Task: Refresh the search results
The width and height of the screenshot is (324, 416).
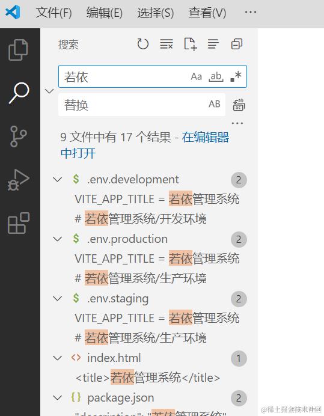Action: 142,44
